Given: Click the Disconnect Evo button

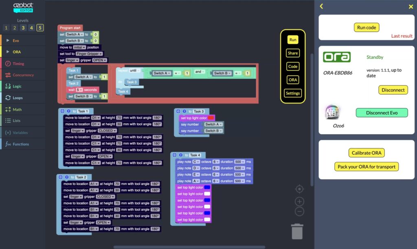Looking at the screenshot, I should (x=382, y=113).
